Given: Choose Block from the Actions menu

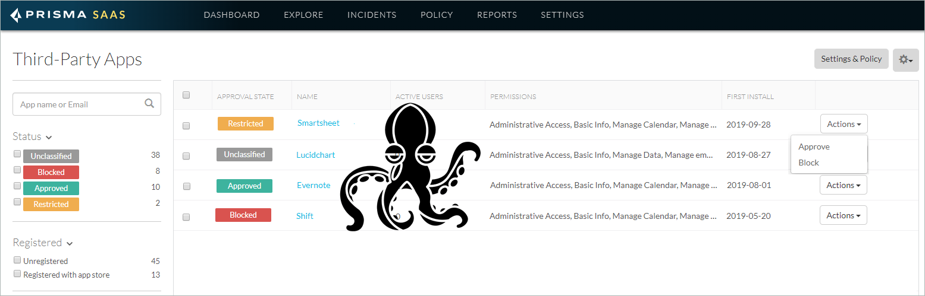Looking at the screenshot, I should point(808,163).
